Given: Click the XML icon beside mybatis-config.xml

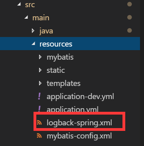Looking at the screenshot, I should (39, 136).
